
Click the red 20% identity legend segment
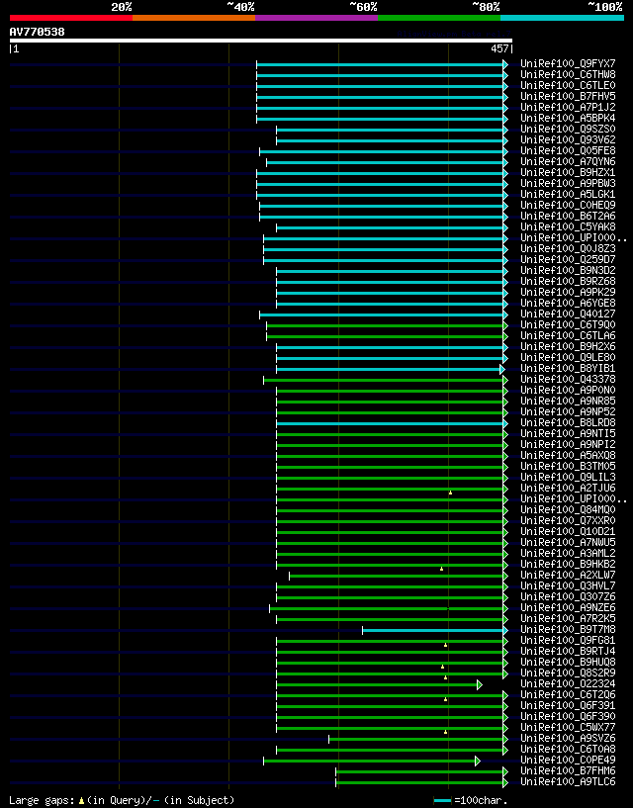71,18
